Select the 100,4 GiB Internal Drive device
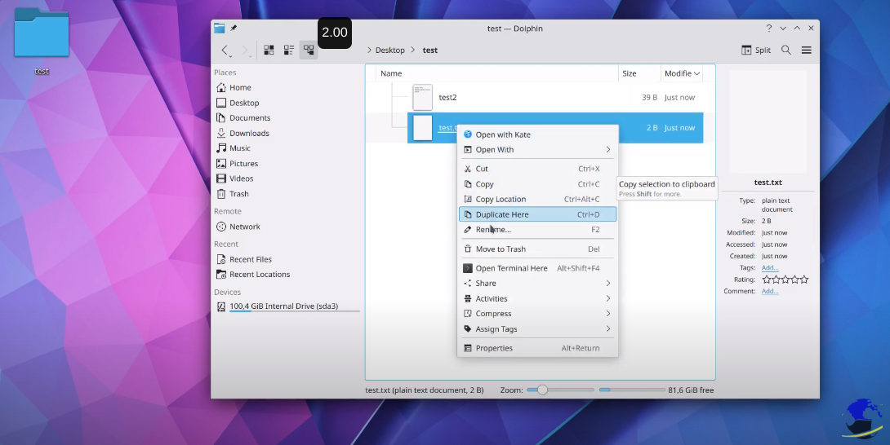 (x=283, y=306)
